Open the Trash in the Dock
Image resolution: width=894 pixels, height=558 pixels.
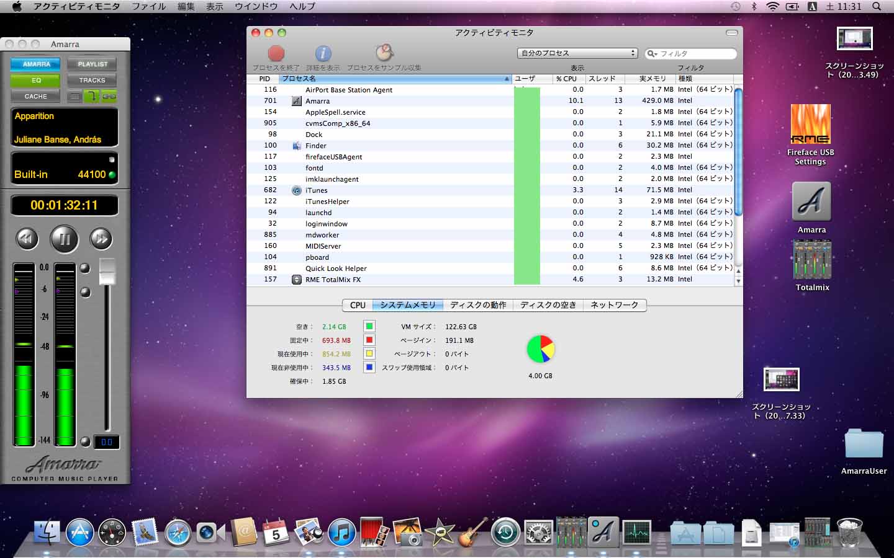click(x=849, y=532)
